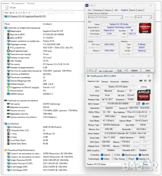Open the Advanced tab in GPU-Z
This screenshot has height=176, width=162.
tap(114, 81)
